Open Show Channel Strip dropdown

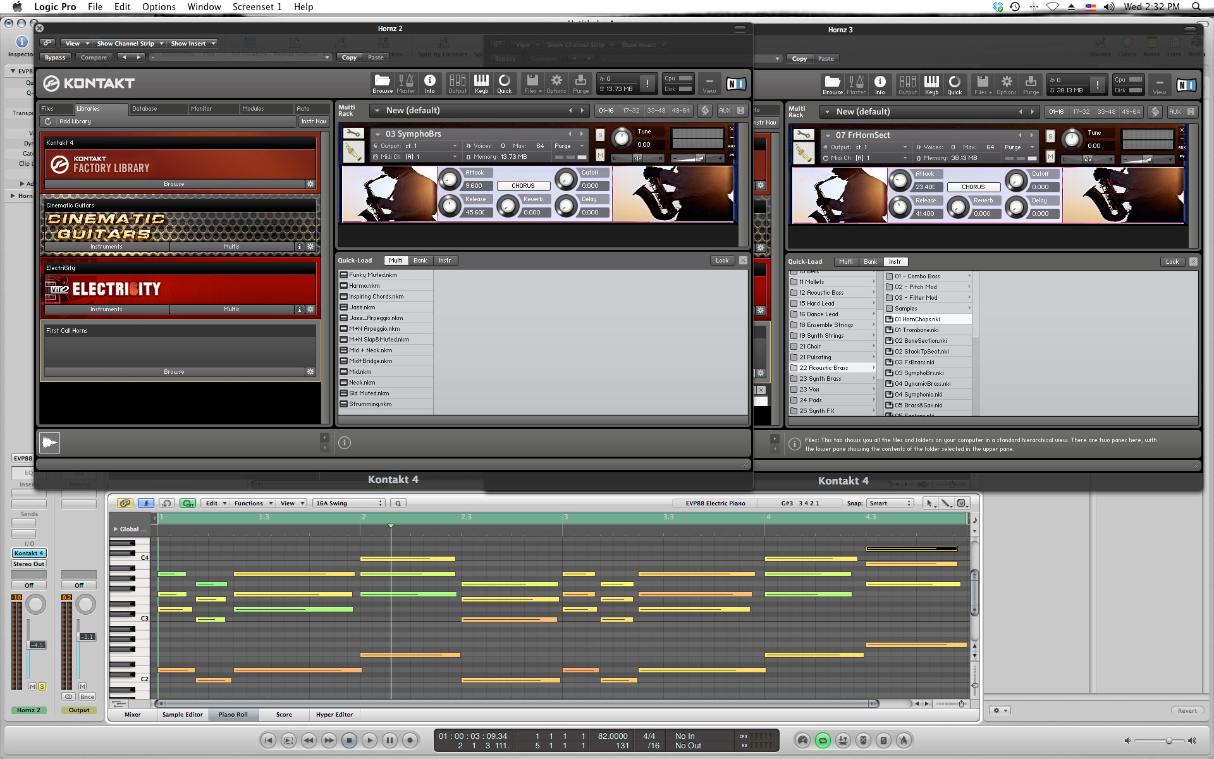point(130,44)
